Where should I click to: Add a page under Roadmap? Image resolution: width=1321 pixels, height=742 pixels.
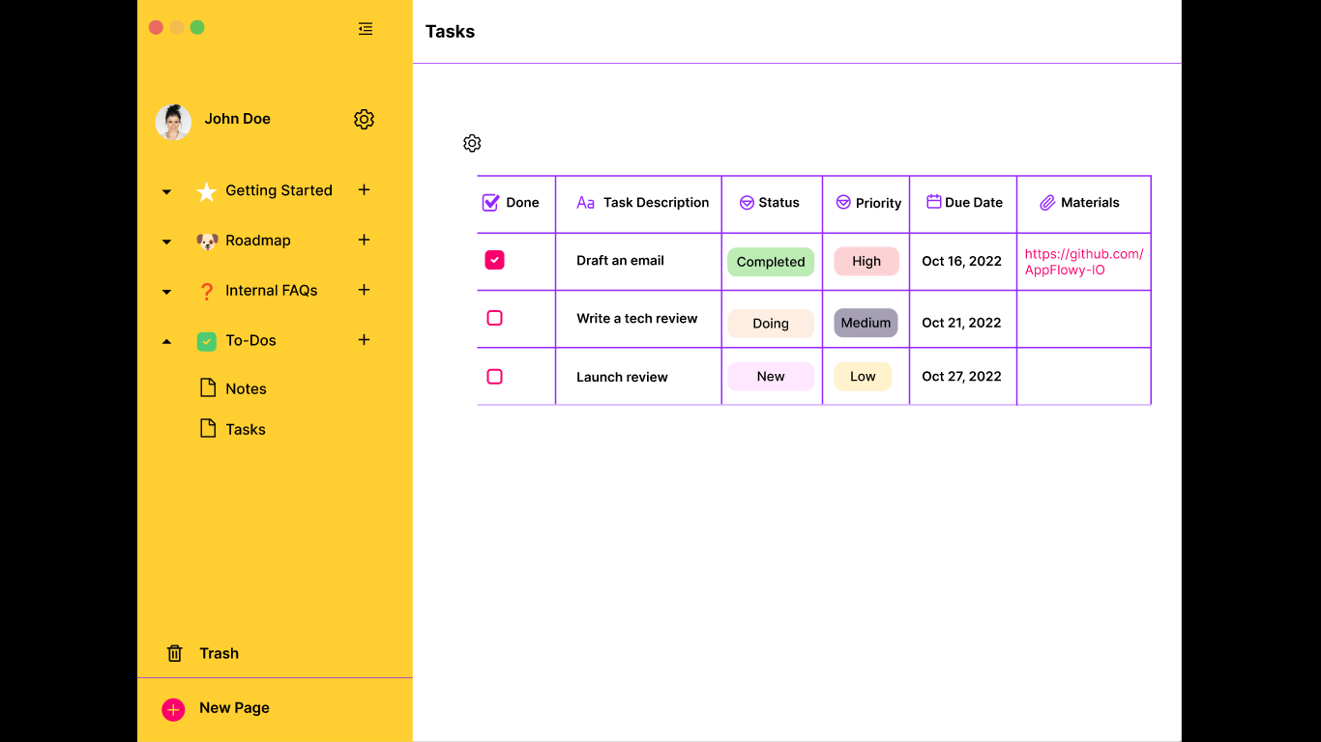click(x=364, y=240)
